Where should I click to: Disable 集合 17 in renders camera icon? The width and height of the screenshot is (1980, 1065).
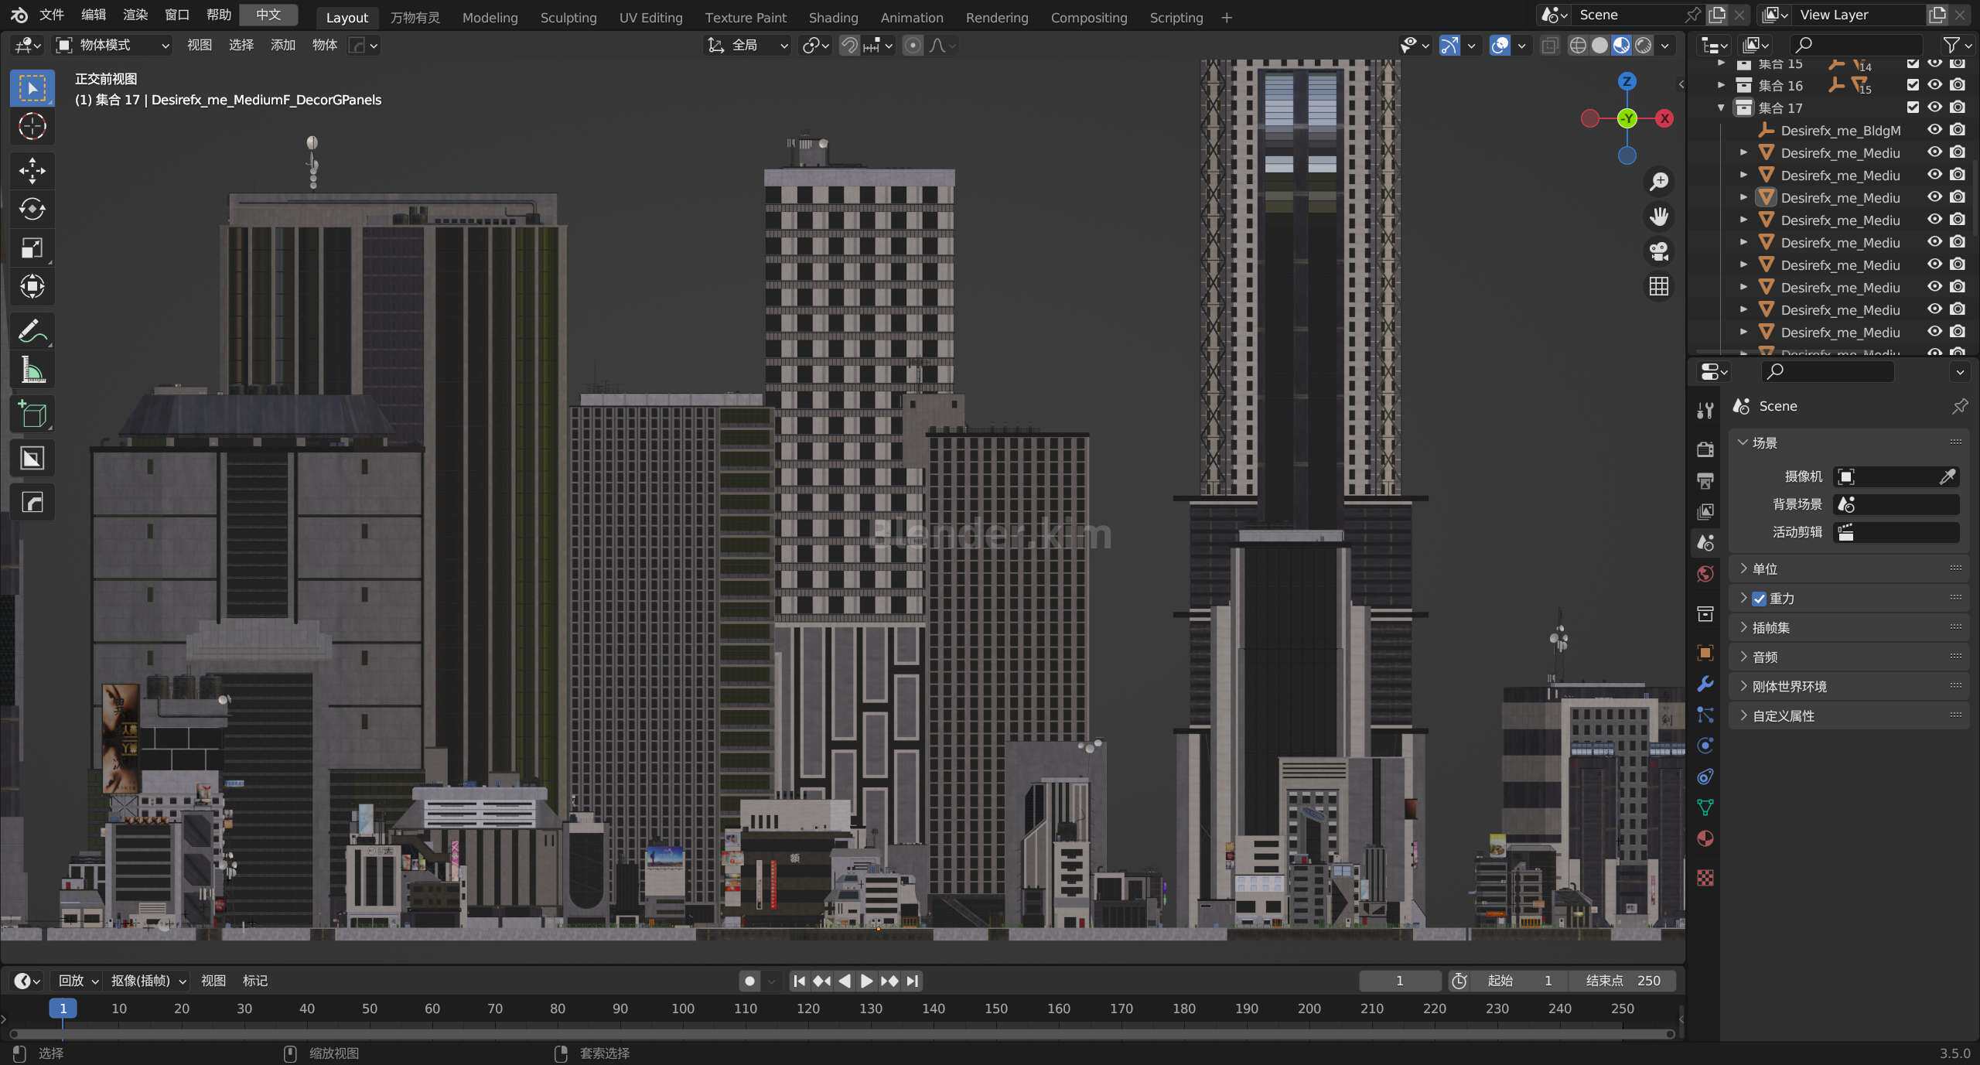(1958, 108)
